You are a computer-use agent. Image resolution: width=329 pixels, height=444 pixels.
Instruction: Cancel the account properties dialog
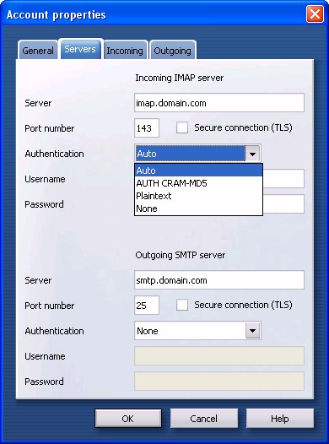click(204, 418)
